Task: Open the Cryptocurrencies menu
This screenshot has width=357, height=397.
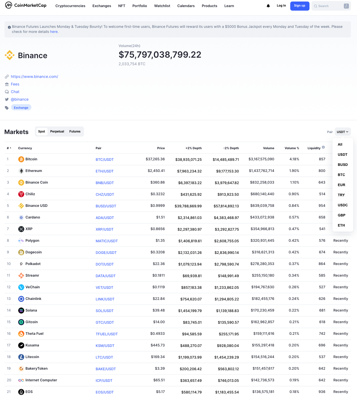Action: click(x=70, y=6)
